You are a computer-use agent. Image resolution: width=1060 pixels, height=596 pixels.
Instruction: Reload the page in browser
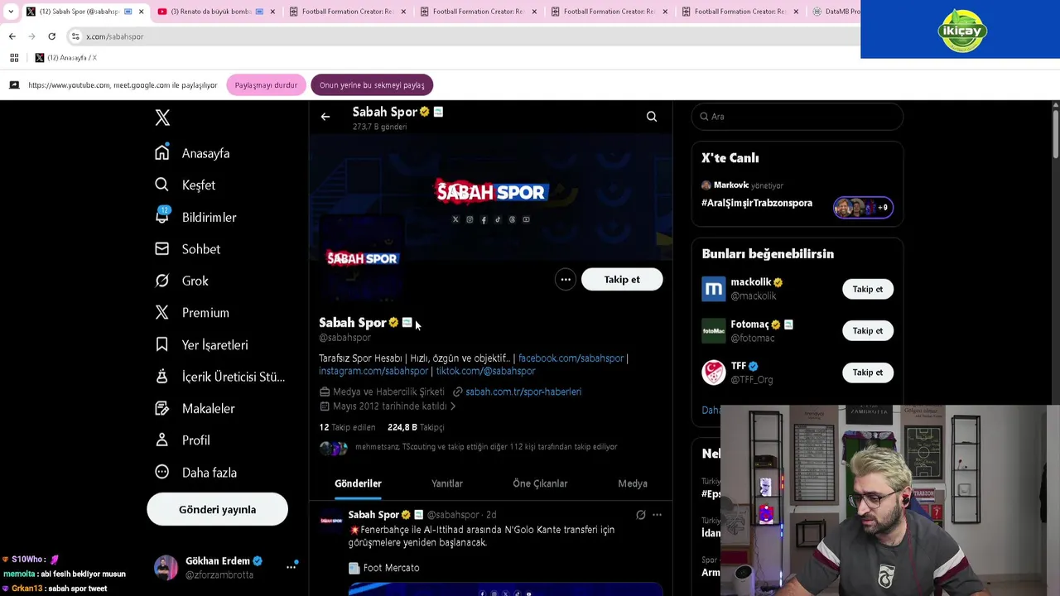point(51,36)
